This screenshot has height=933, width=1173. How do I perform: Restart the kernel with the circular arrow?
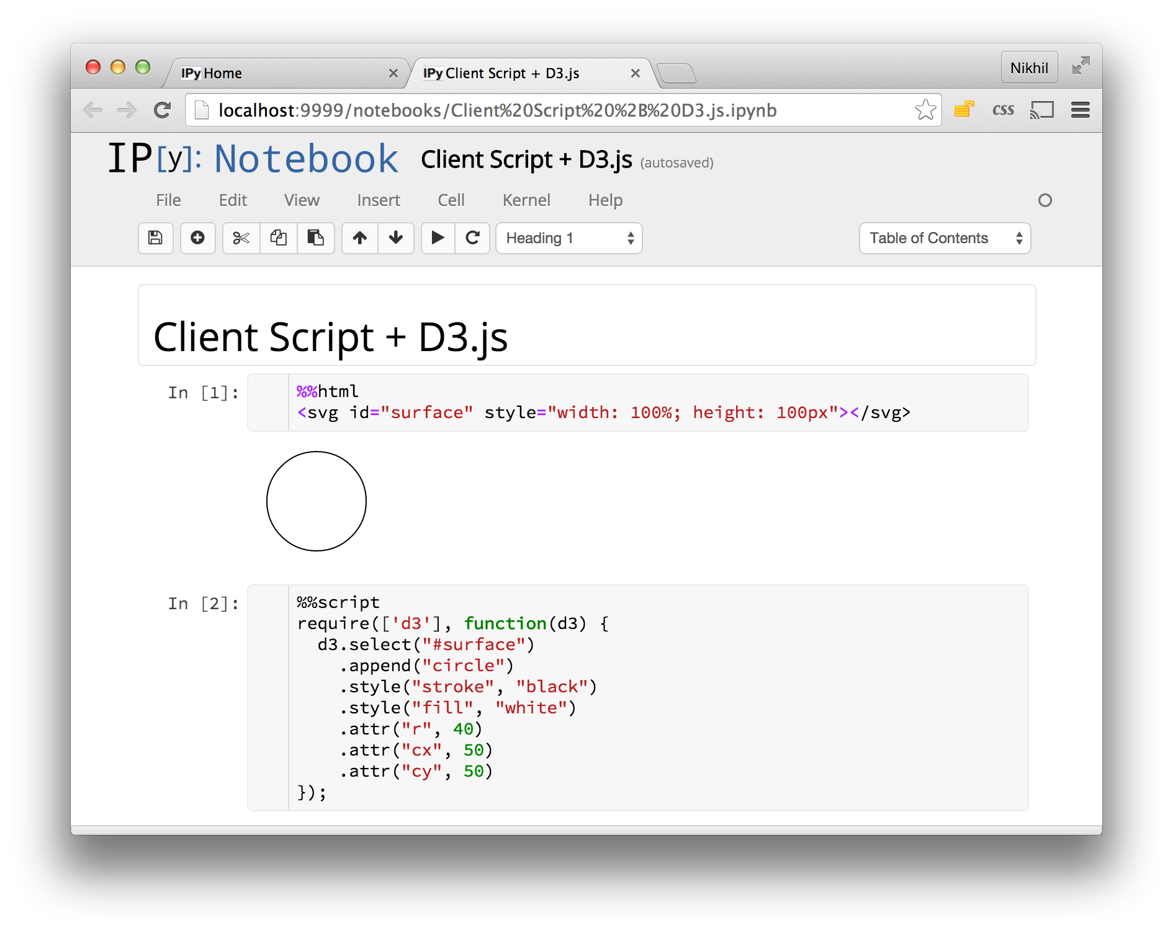pyautogui.click(x=472, y=238)
